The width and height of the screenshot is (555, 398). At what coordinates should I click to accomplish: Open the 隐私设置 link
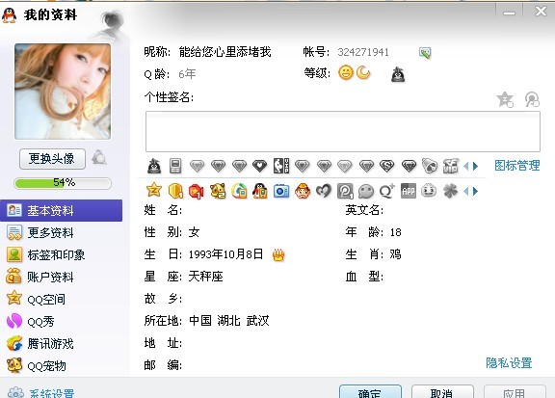pyautogui.click(x=509, y=363)
